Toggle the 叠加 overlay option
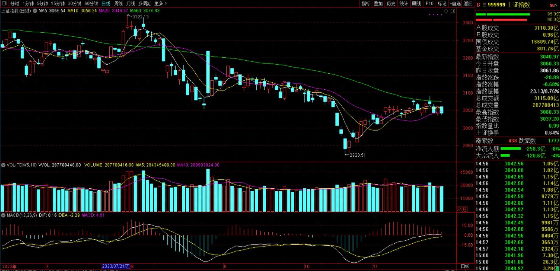The image size is (560, 271). pyautogui.click(x=378, y=3)
